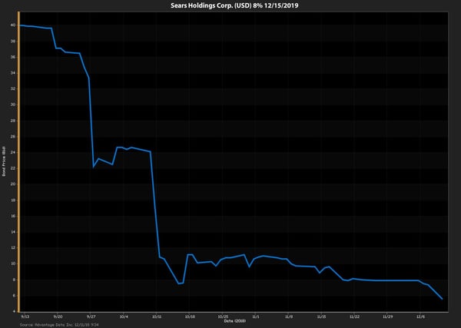The width and height of the screenshot is (461, 328).
Task: Click the 10/4 date tick label
Action: tap(124, 316)
